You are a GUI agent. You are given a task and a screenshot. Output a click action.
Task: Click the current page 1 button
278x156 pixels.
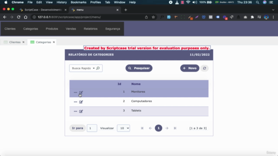[159, 128]
